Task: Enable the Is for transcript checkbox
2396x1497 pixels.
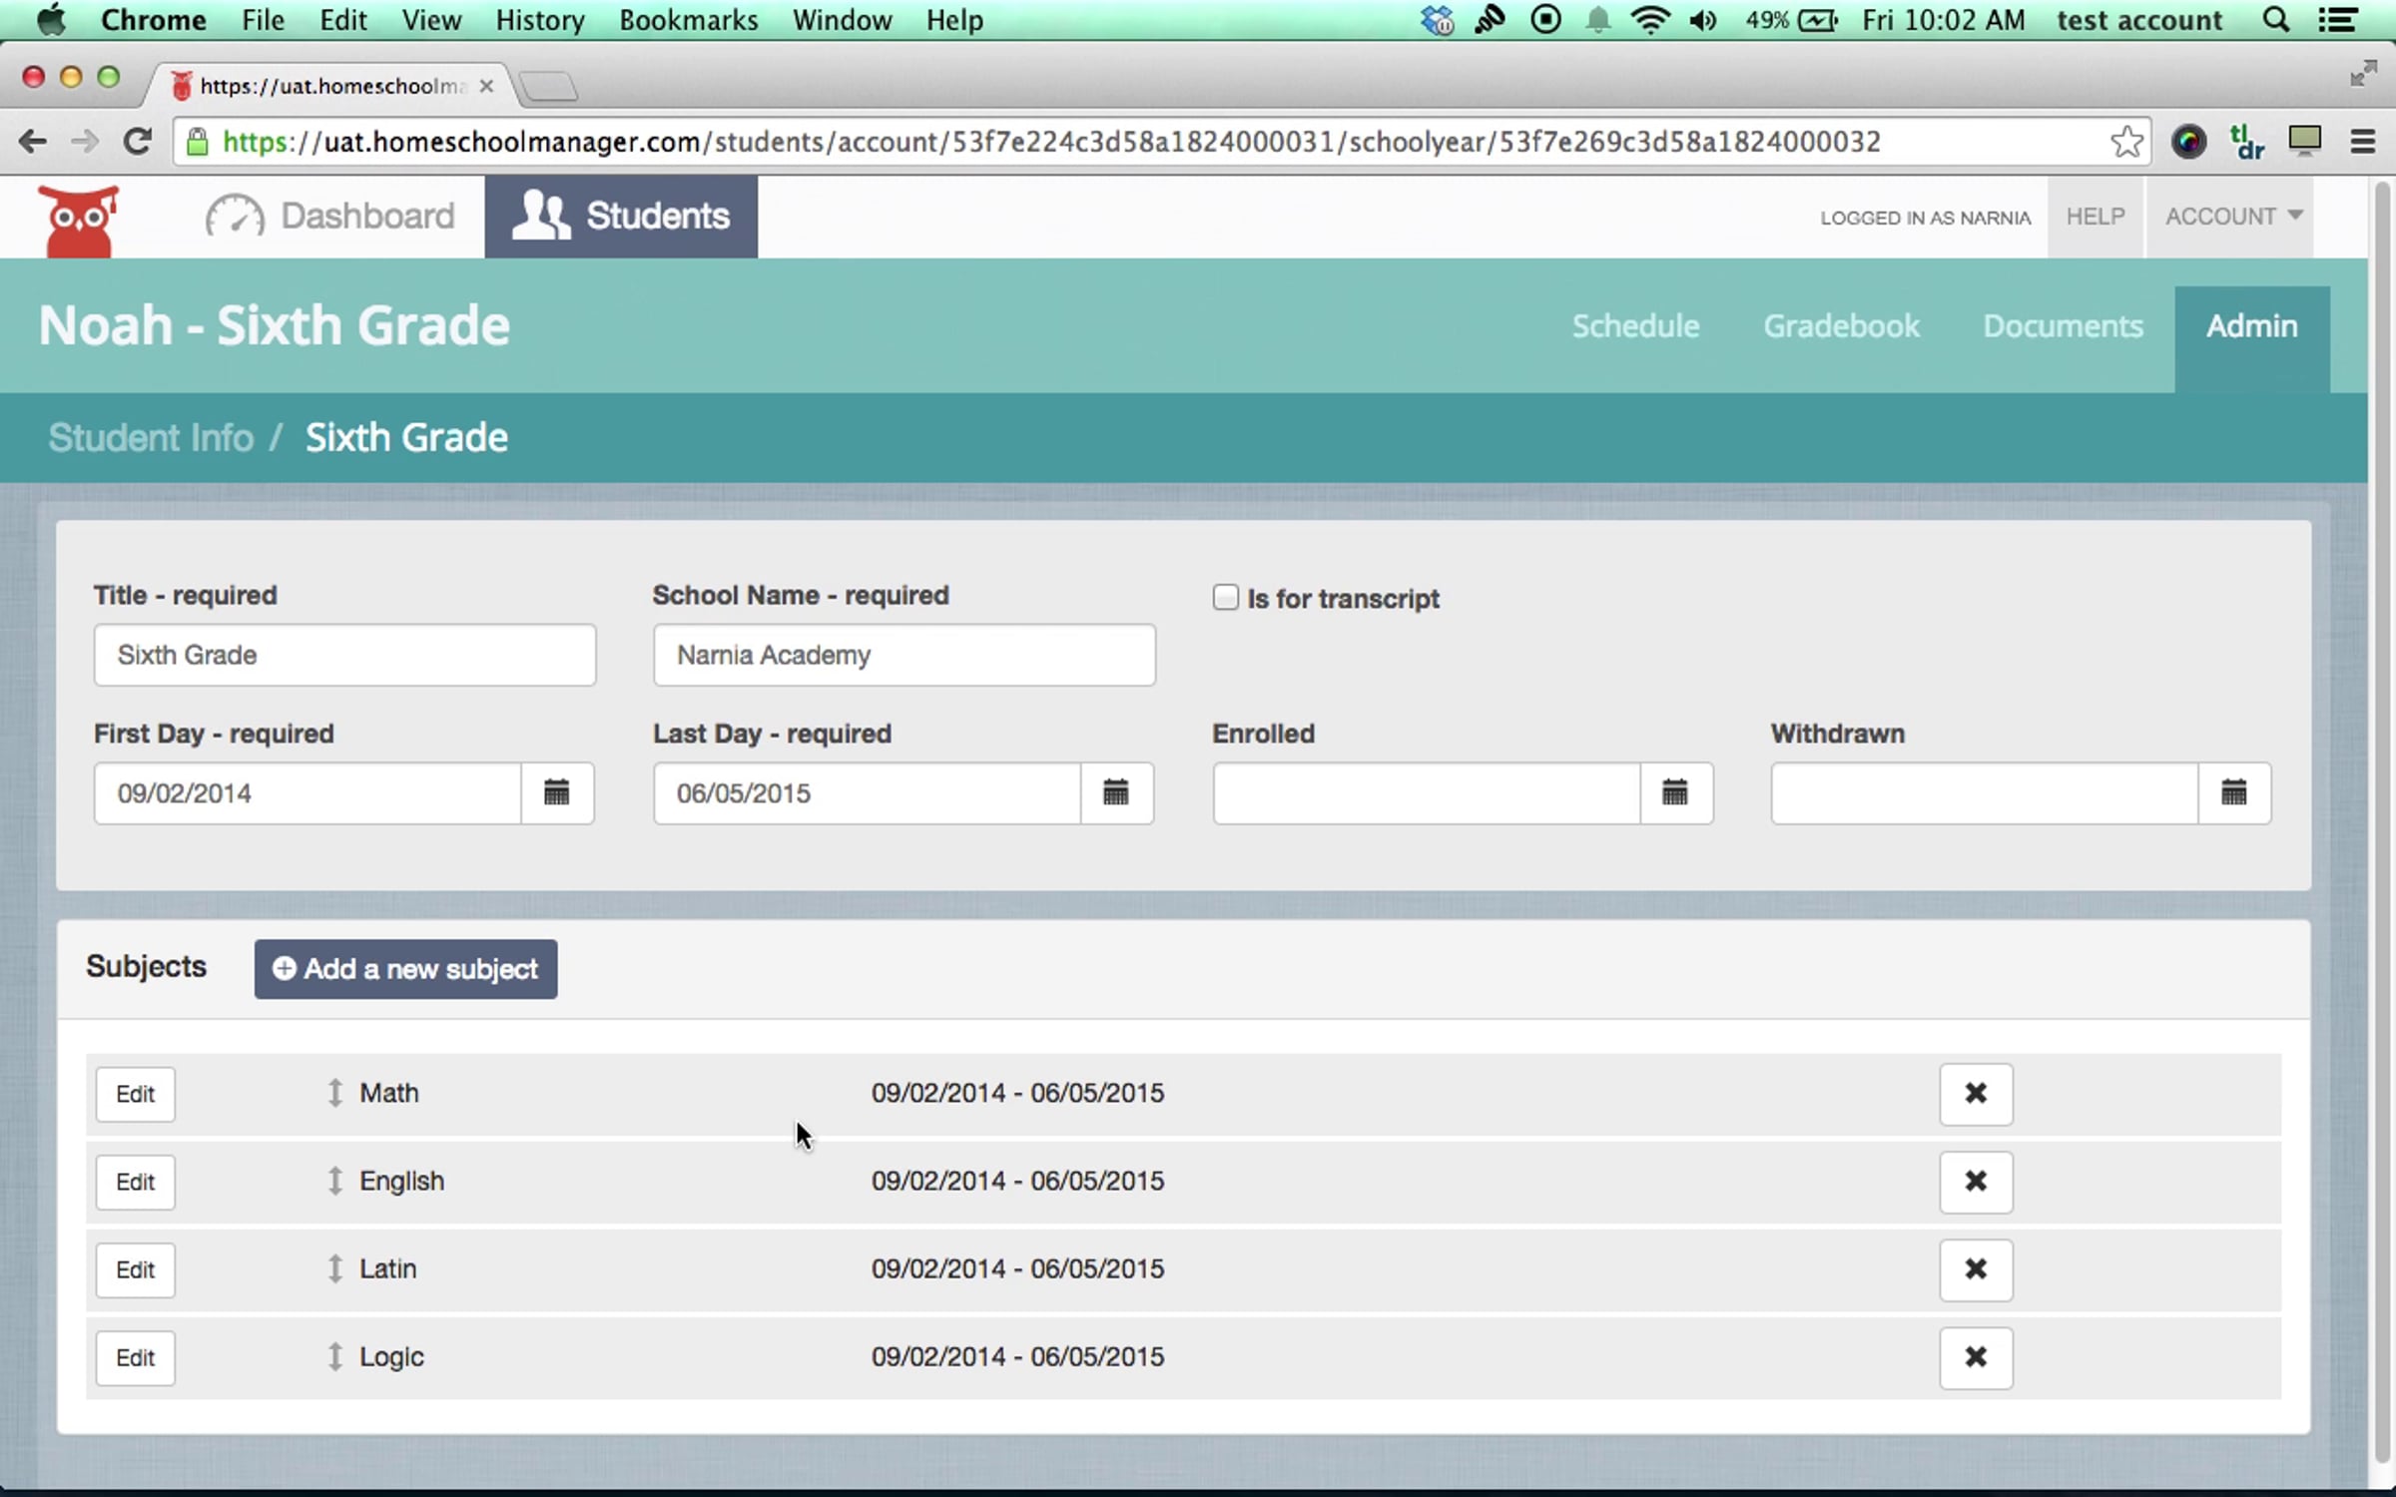Action: tap(1225, 598)
